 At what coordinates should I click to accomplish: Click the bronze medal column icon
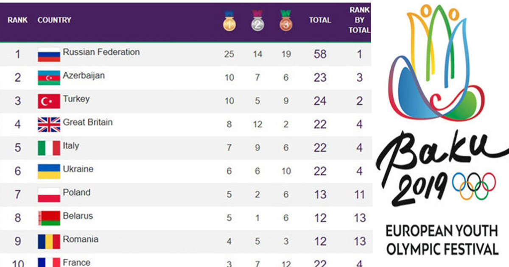286,21
